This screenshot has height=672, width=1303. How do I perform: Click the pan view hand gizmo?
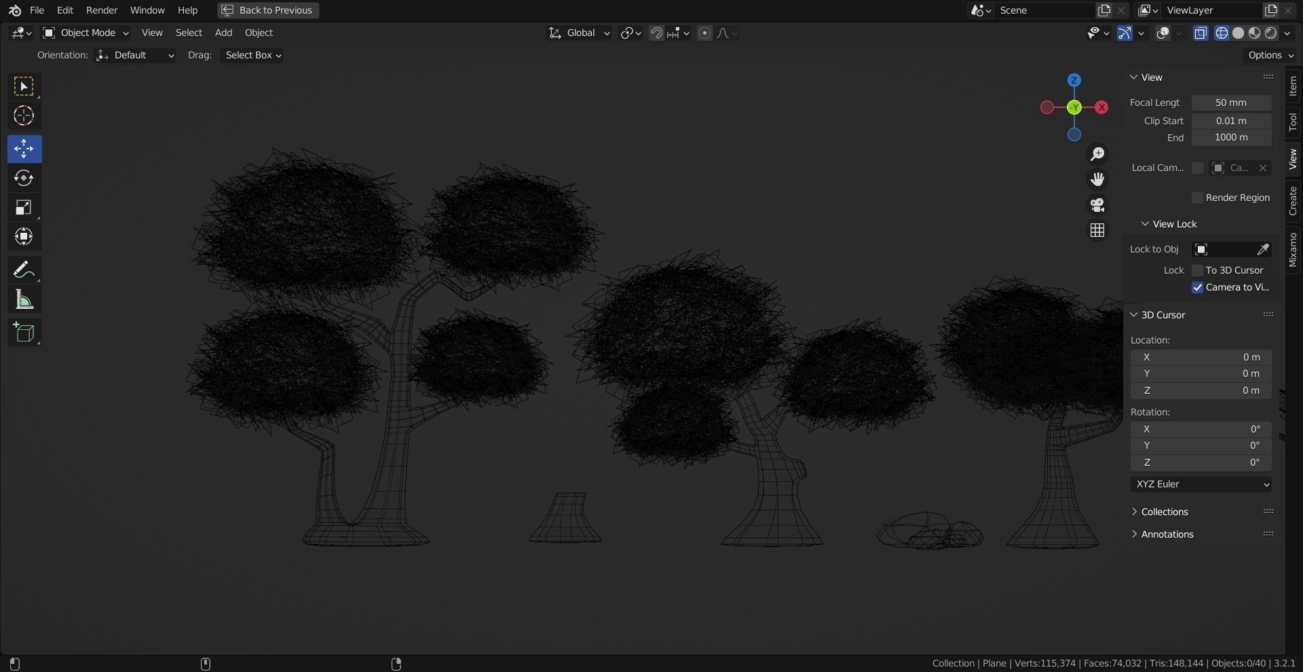(x=1097, y=179)
